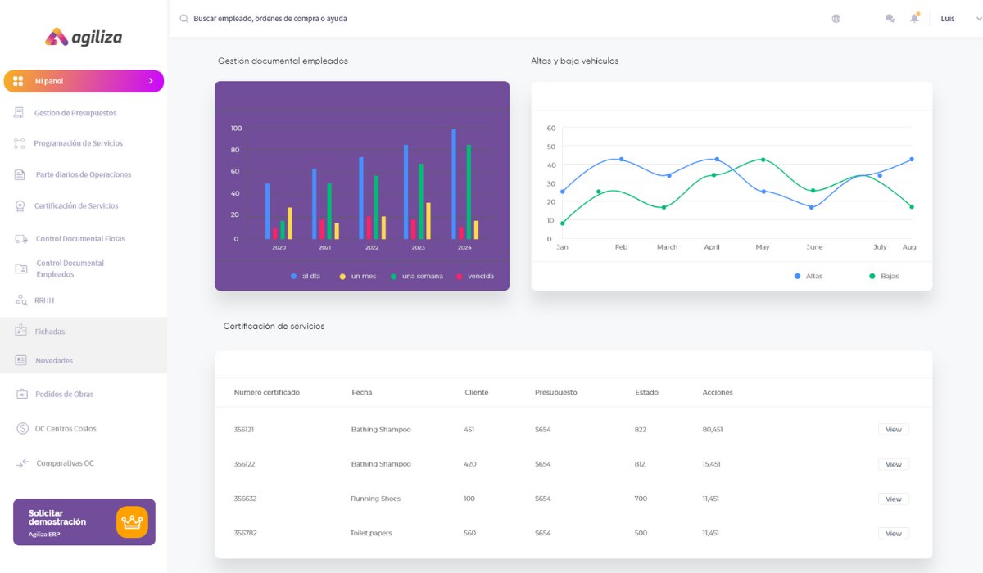Screen dimensions: 983x573
Task: Click the Certificación de Servicios badge icon
Action: pos(20,206)
